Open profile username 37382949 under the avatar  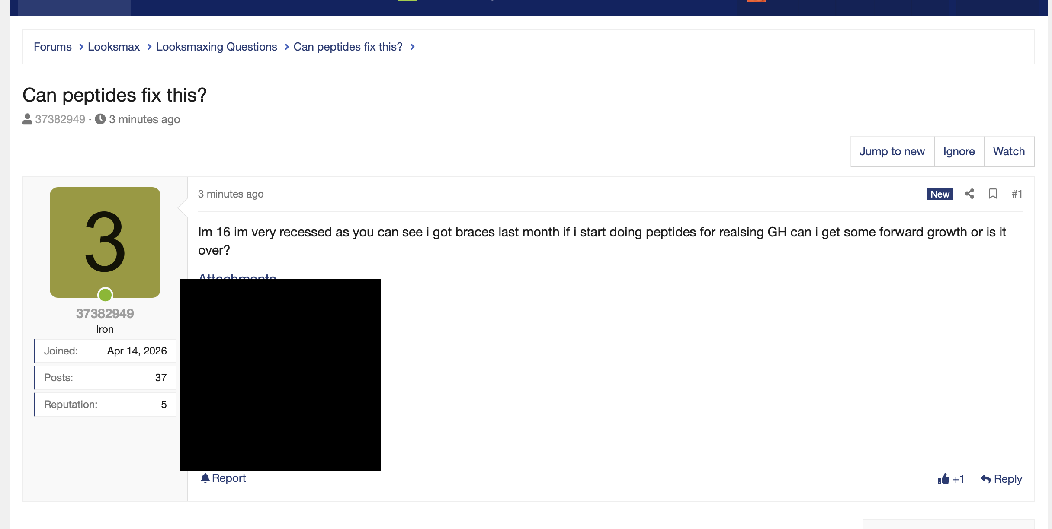coord(105,313)
